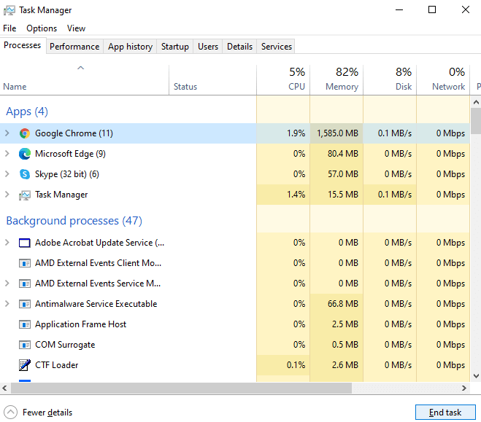Image resolution: width=481 pixels, height=422 pixels.
Task: Click the COM Surrogate icon
Action: point(25,345)
